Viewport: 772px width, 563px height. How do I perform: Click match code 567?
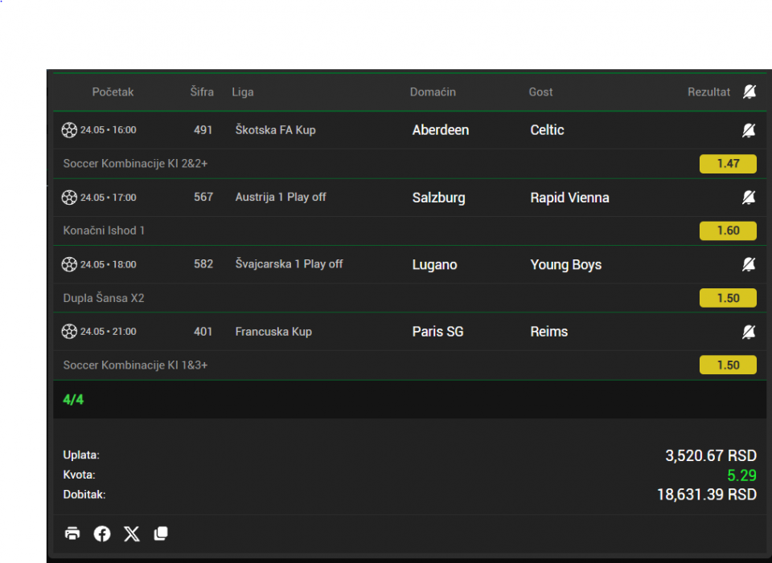coord(203,198)
